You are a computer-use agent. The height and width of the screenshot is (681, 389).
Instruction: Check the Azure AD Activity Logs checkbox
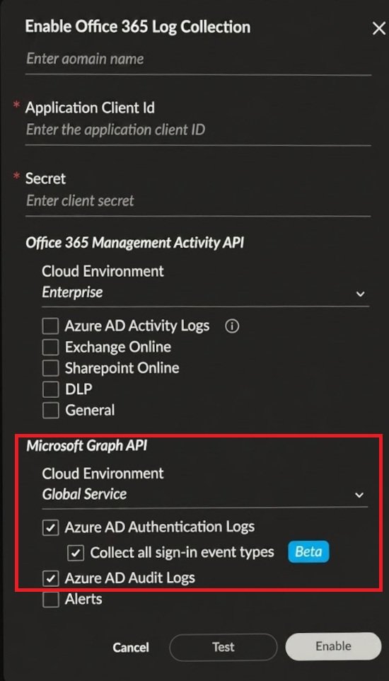point(50,326)
